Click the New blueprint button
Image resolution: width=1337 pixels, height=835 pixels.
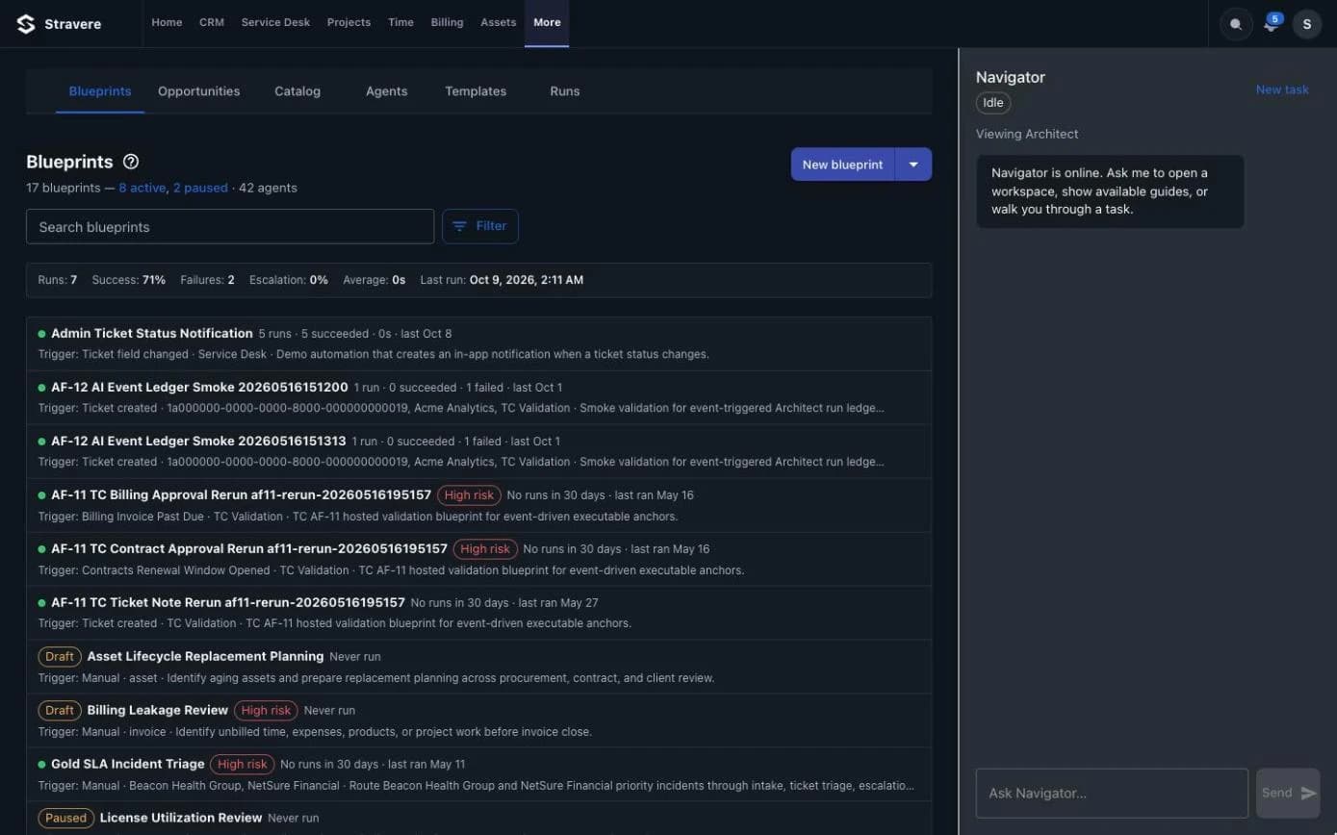(843, 164)
